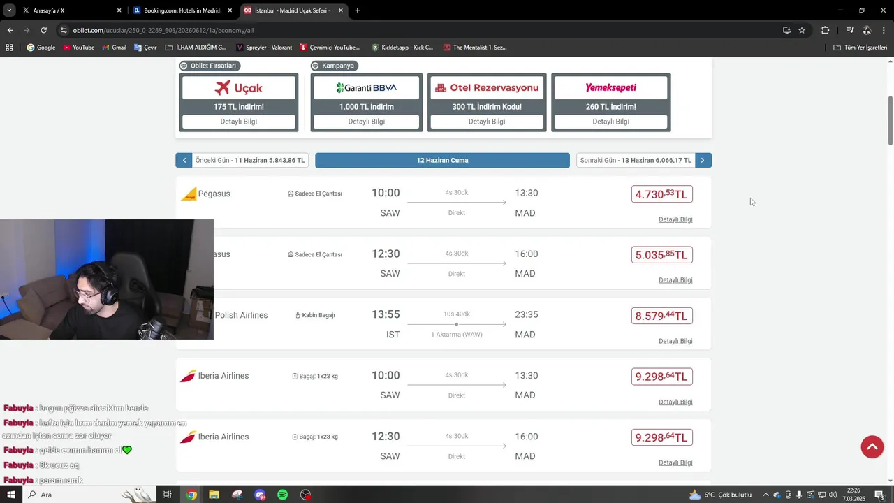Click the Yemeksepeti campaign banner
This screenshot has width=894, height=503.
click(x=611, y=87)
